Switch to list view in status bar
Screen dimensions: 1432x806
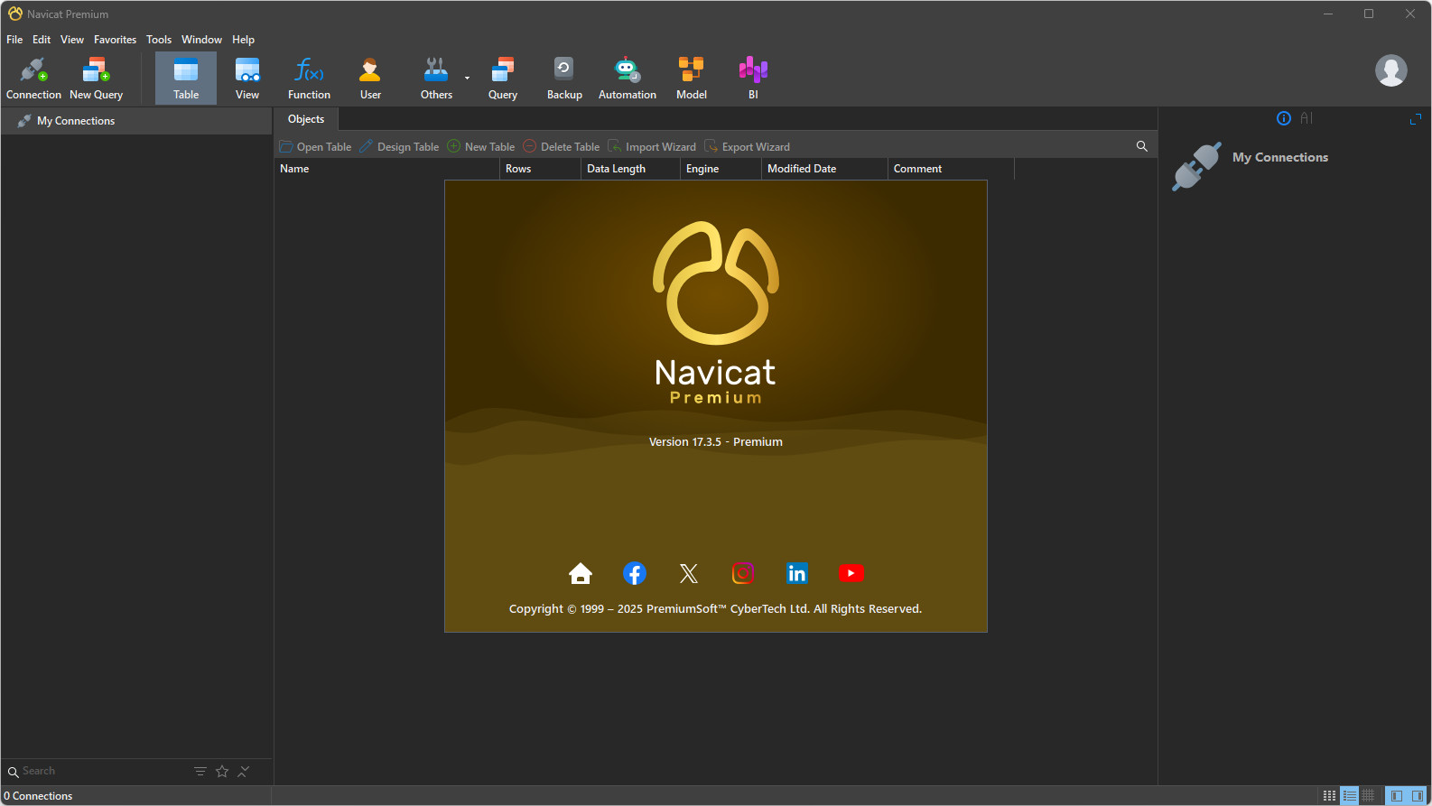pyautogui.click(x=1349, y=795)
